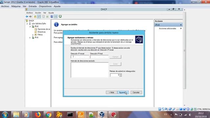Collapse the IPv4 tree node arrow
The width and height of the screenshot is (210, 118).
[x=30, y=27]
